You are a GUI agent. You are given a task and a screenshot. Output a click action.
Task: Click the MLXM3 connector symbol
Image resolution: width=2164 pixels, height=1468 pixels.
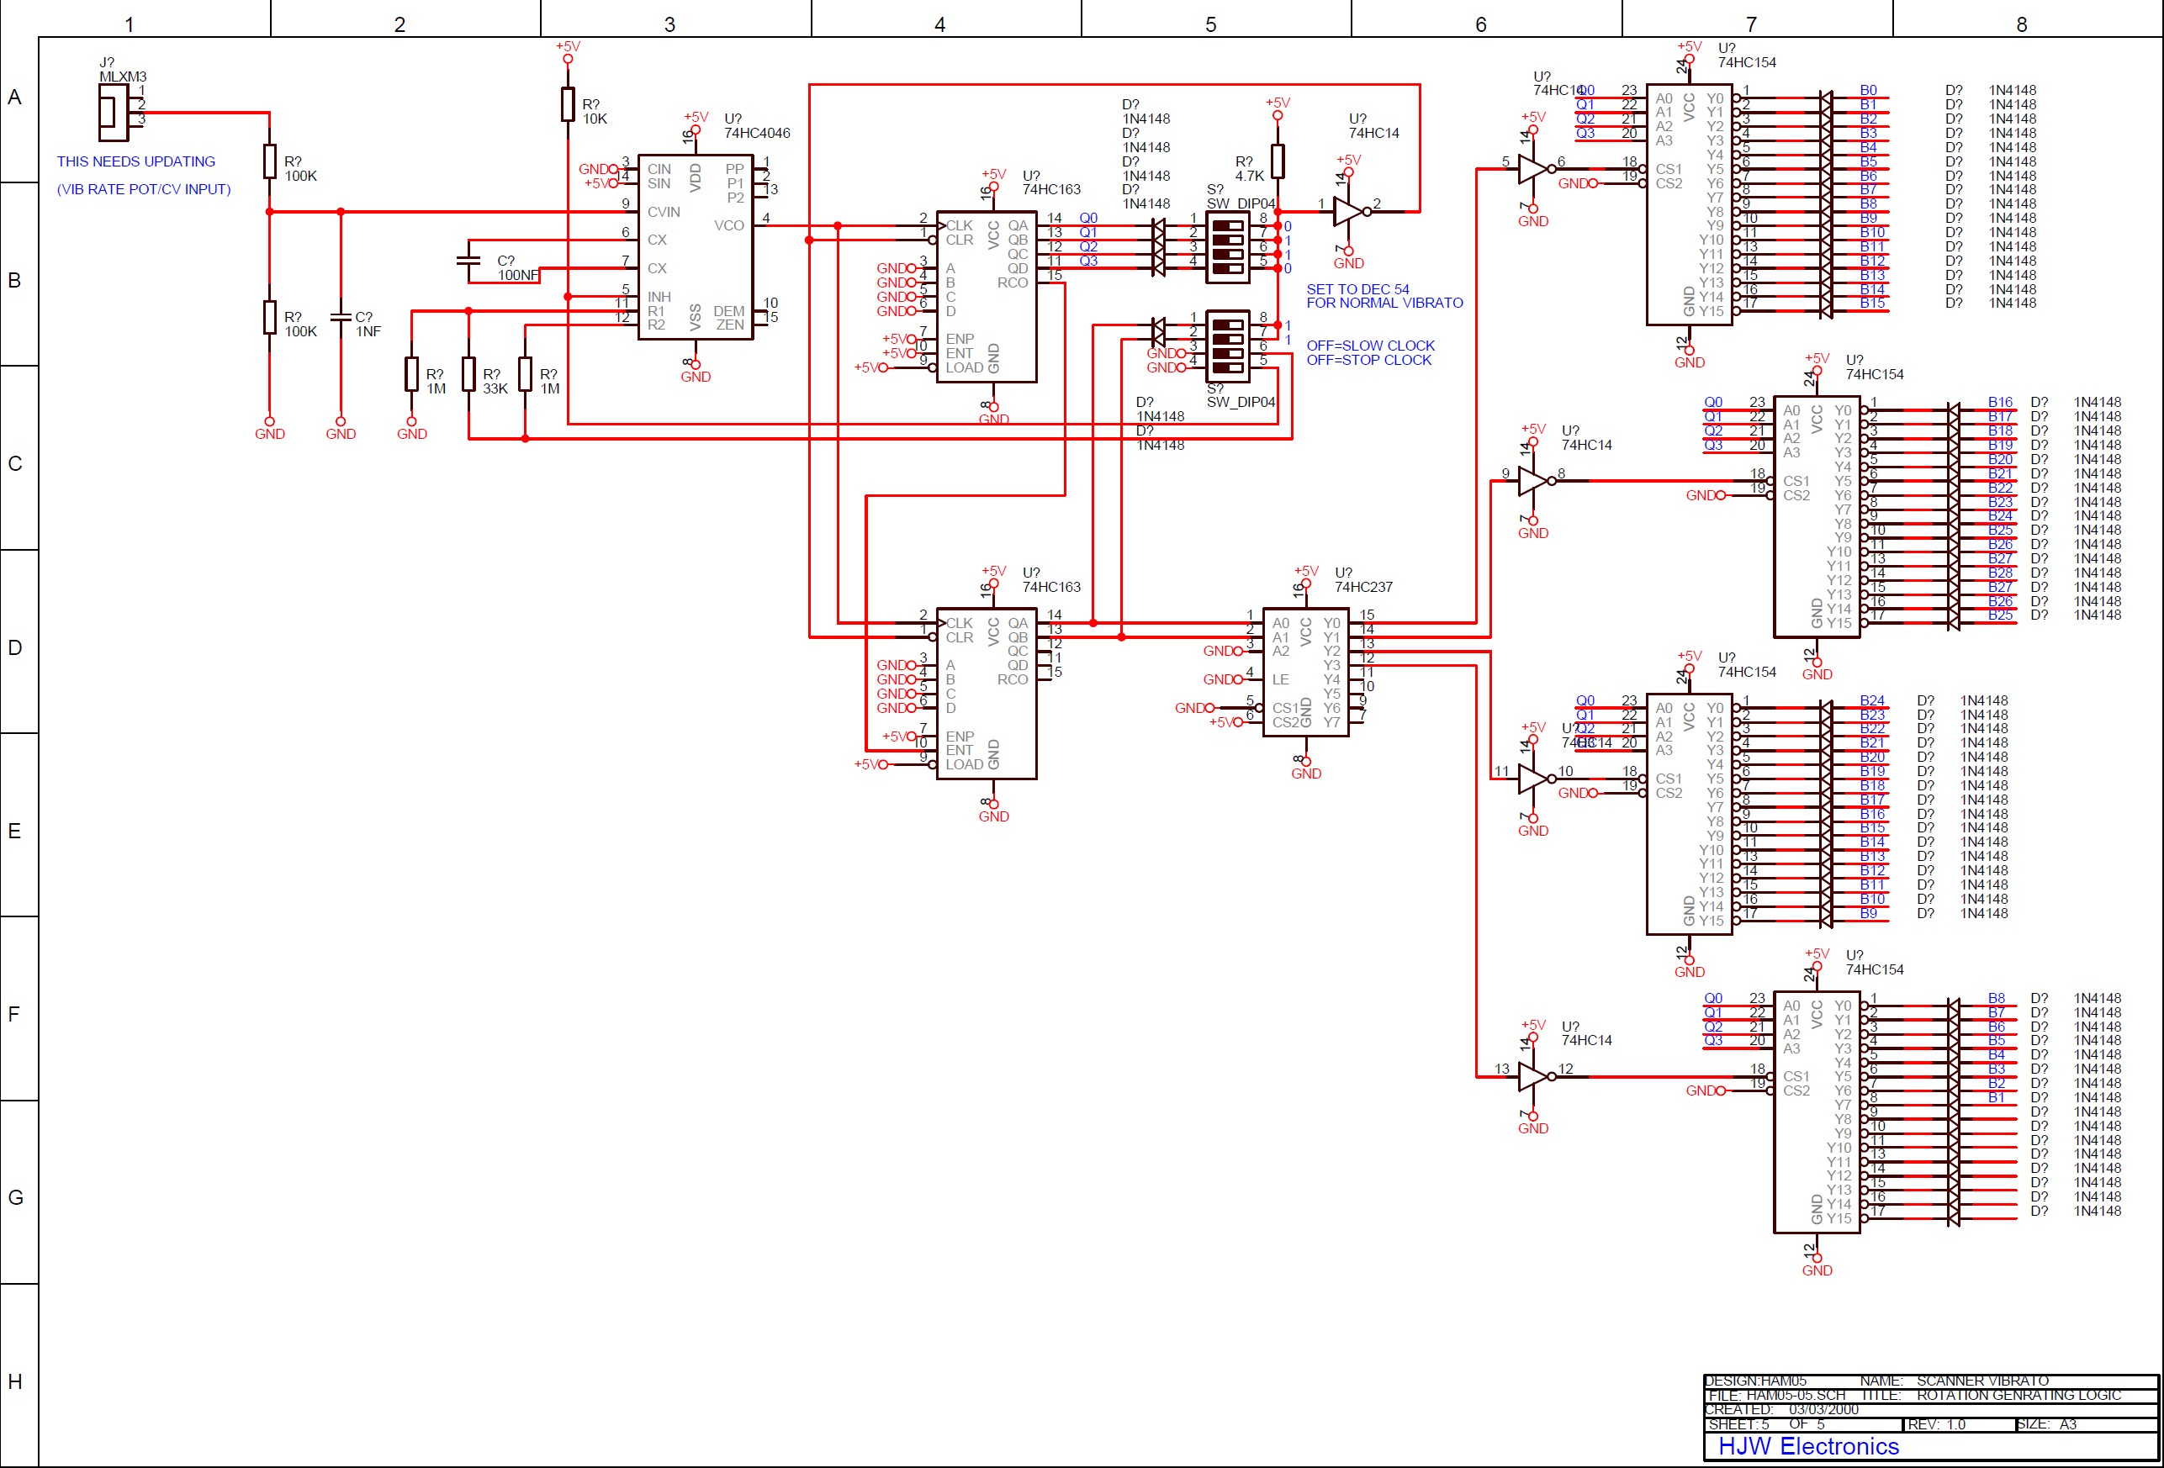pyautogui.click(x=113, y=113)
